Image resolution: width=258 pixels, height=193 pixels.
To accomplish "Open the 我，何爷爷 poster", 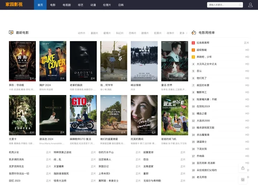I will coord(114,61).
